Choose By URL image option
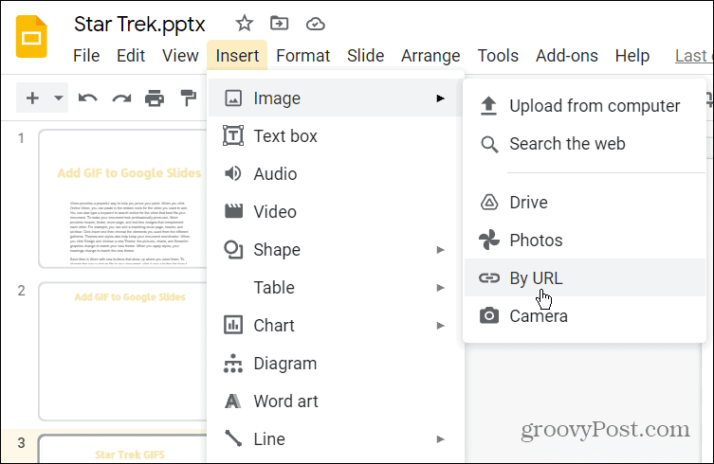Screen dimensions: 714x464 (x=585, y=277)
